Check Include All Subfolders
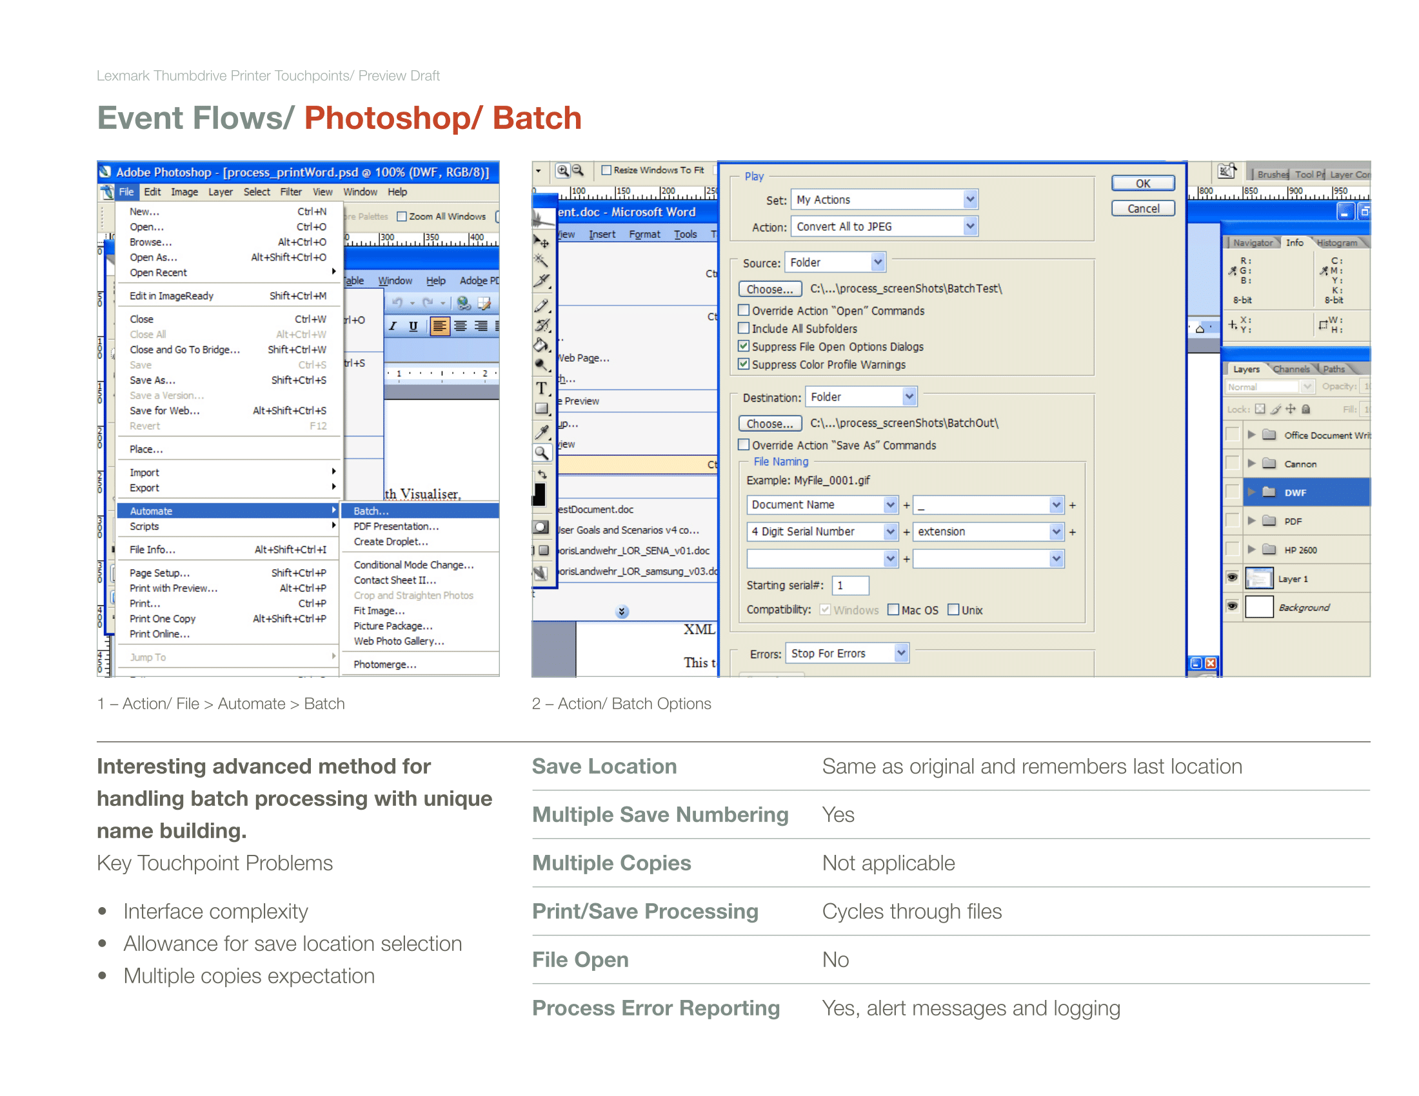 pos(744,329)
